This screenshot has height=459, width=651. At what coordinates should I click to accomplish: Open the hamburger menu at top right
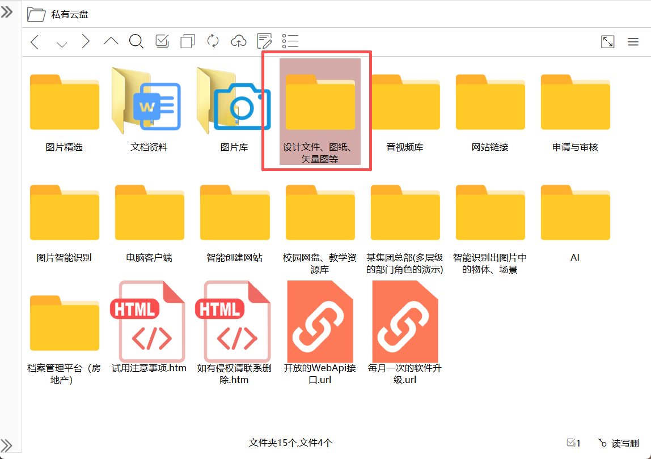633,41
